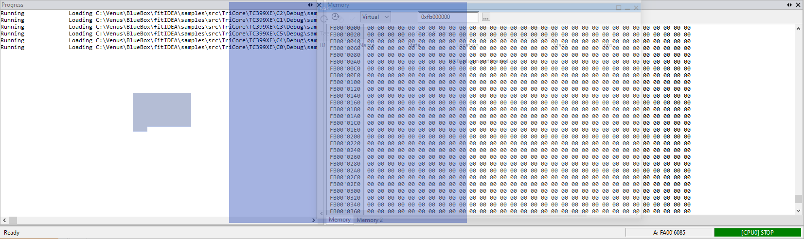Switch to the Memory 2 tab

370,220
